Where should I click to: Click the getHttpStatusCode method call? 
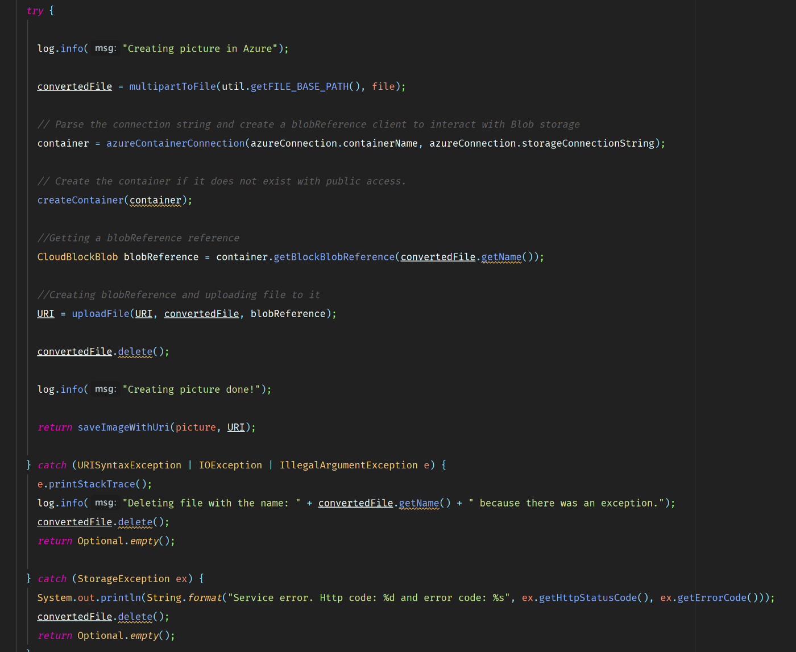click(588, 598)
